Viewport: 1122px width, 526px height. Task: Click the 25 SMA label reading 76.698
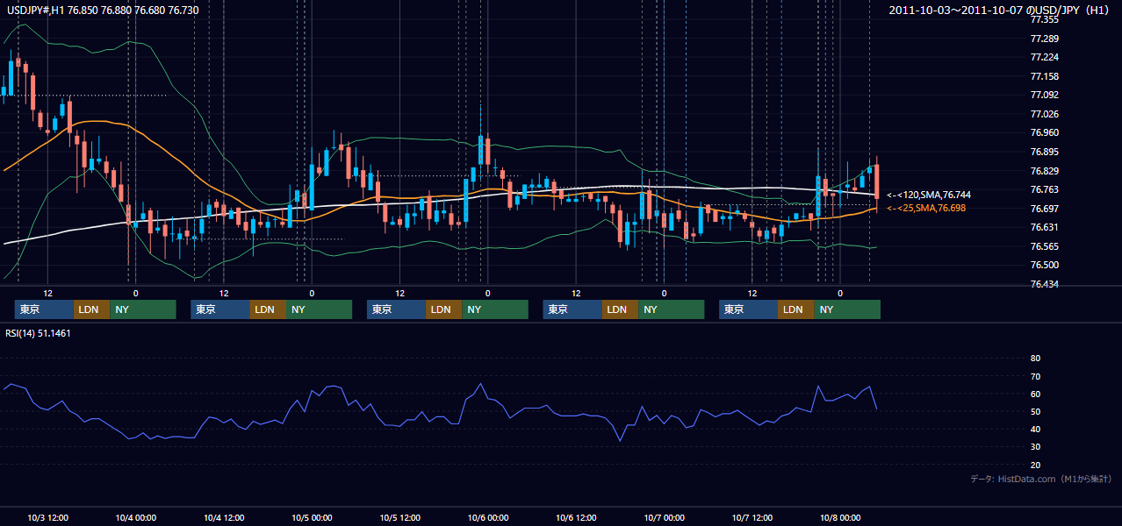pyautogui.click(x=926, y=208)
